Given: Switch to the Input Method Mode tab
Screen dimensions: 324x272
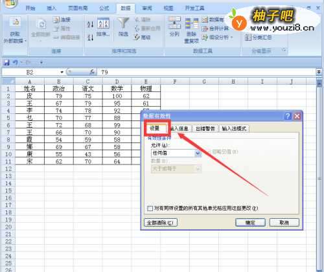Looking at the screenshot, I should (x=234, y=129).
